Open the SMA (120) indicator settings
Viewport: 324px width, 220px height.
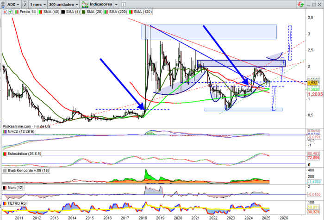[x=143, y=12]
